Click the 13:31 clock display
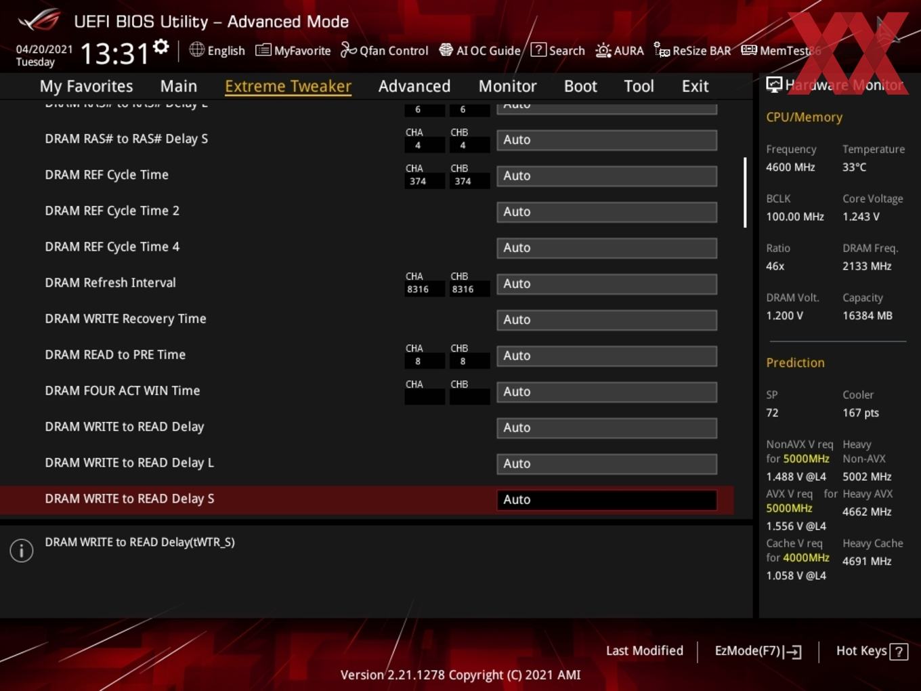The image size is (921, 691). click(x=114, y=54)
